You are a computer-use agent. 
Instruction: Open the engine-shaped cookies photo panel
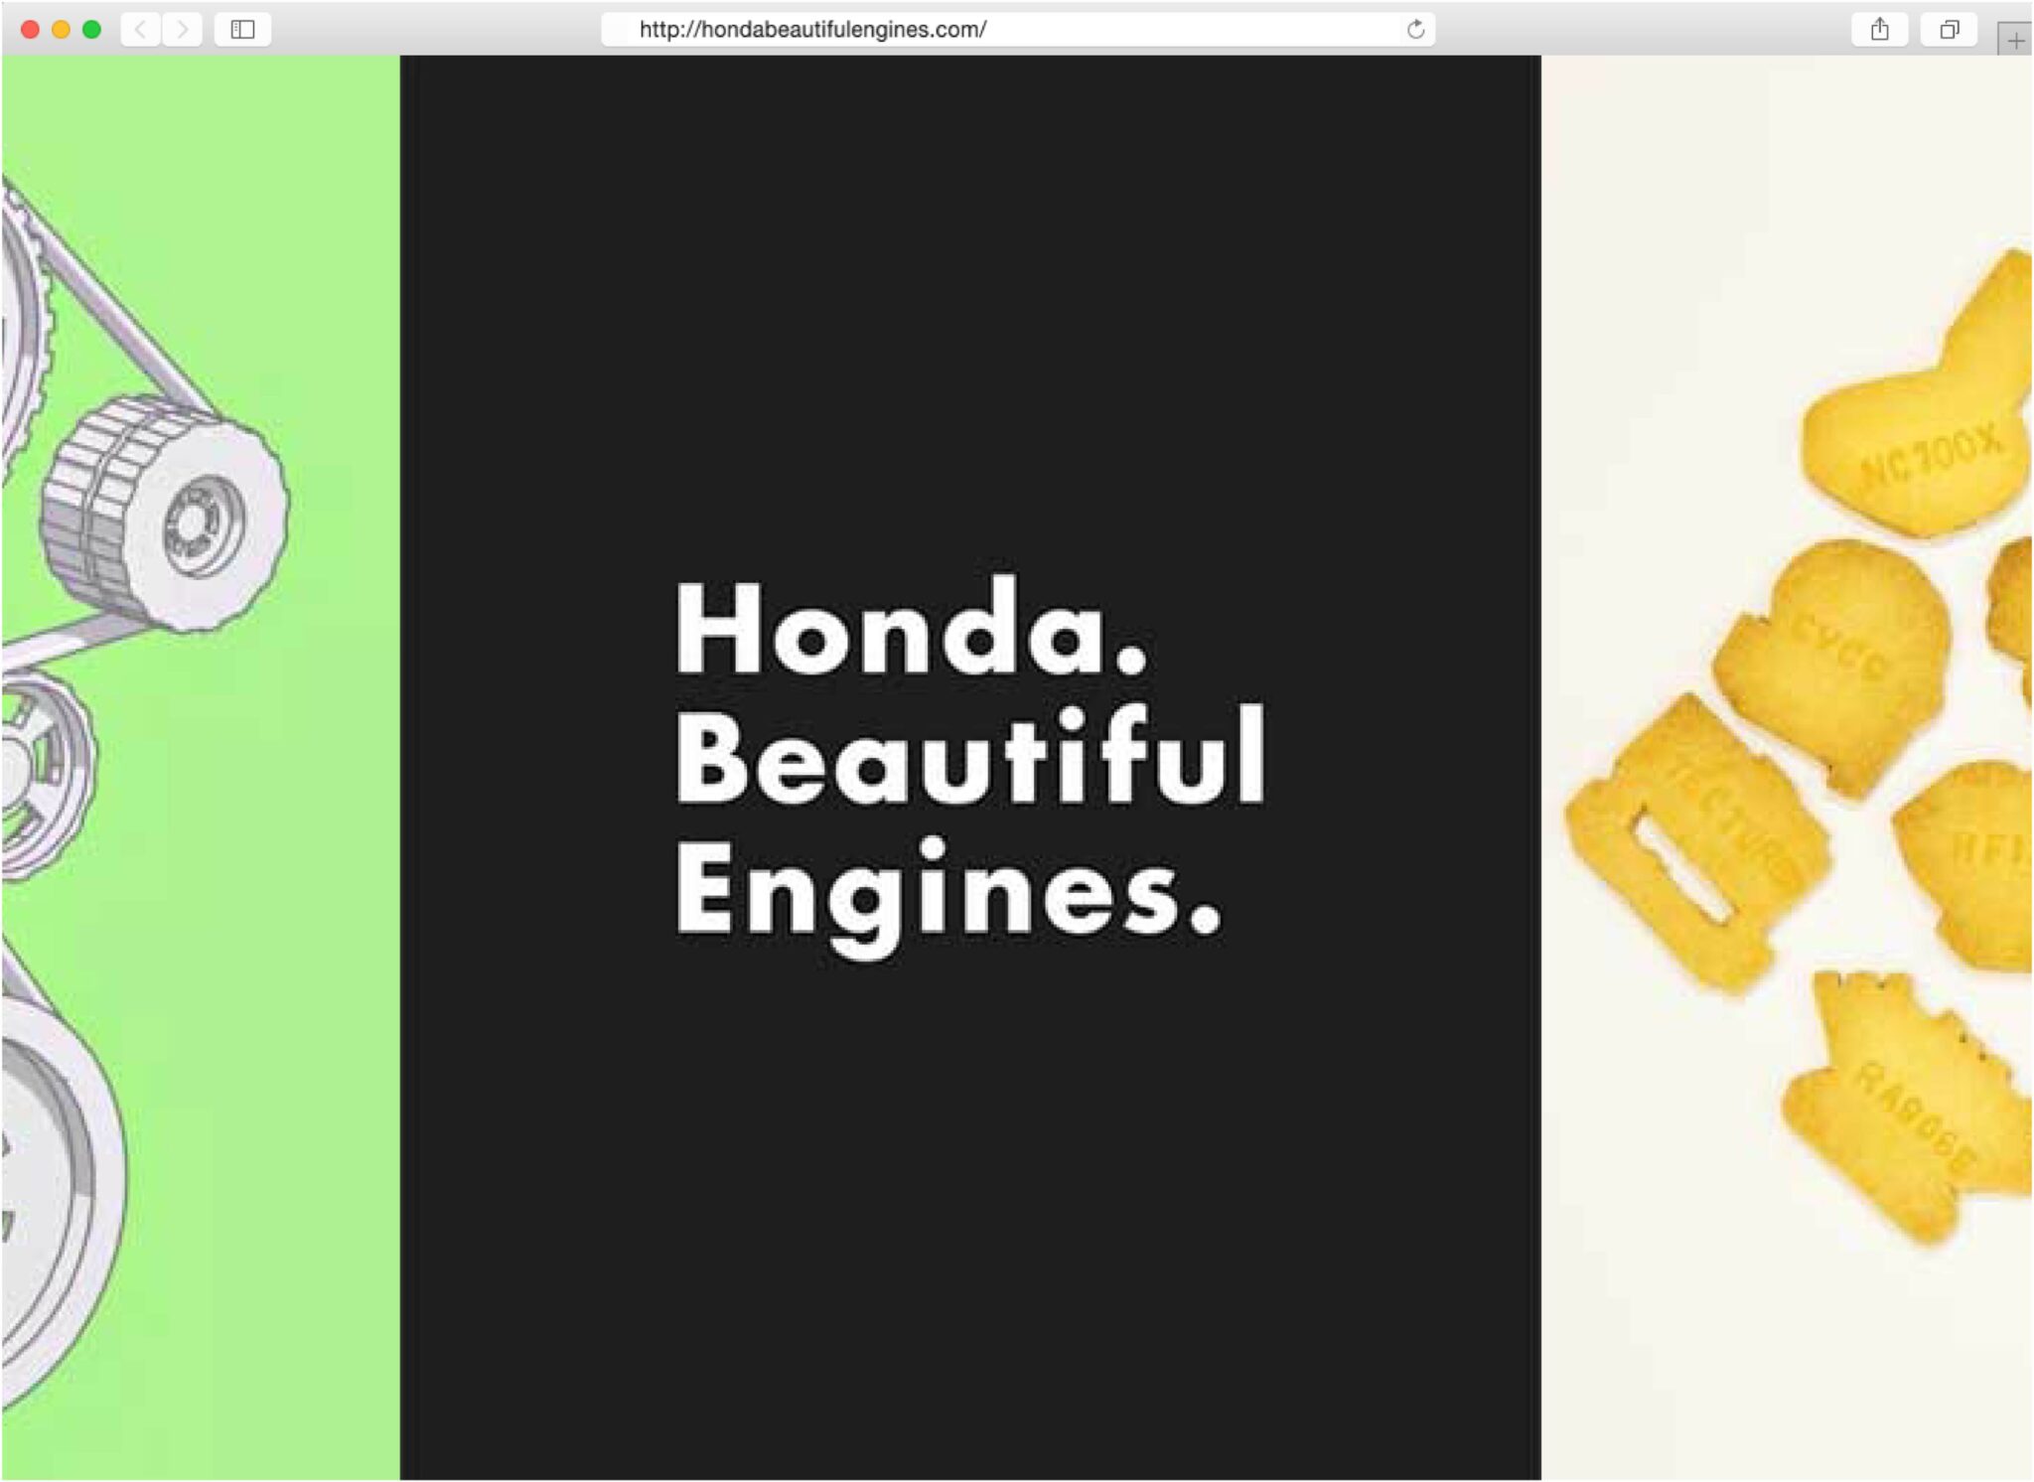[1787, 767]
